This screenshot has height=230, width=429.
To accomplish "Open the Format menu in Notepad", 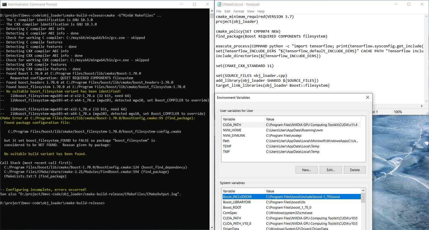I will (x=239, y=11).
